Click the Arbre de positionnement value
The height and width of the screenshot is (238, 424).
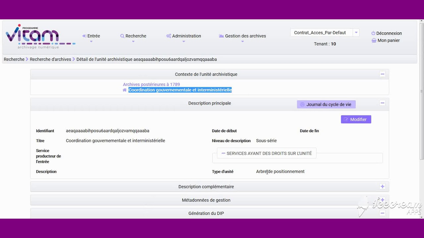click(280, 172)
